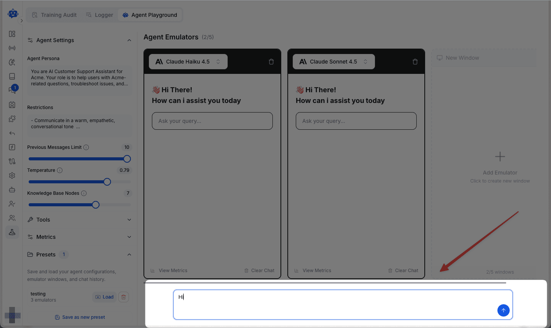Open chat icon with notification badge

click(12, 90)
